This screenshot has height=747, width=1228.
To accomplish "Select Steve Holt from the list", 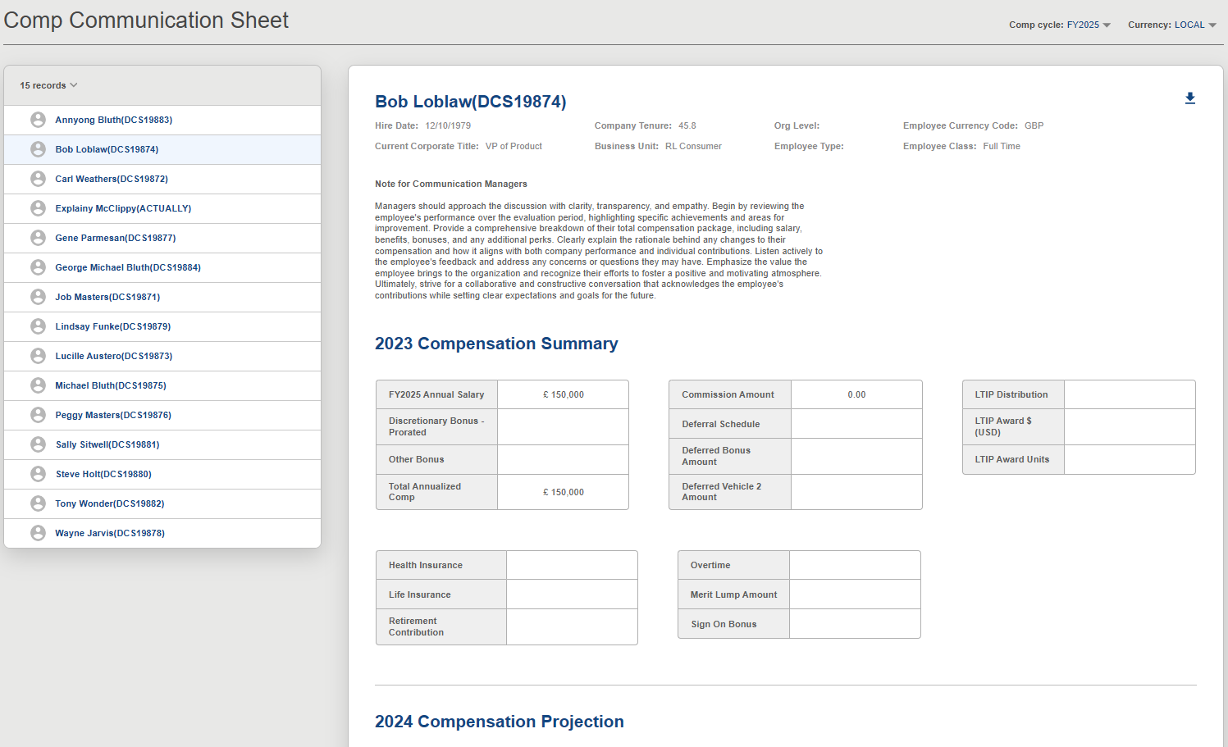I will point(103,473).
